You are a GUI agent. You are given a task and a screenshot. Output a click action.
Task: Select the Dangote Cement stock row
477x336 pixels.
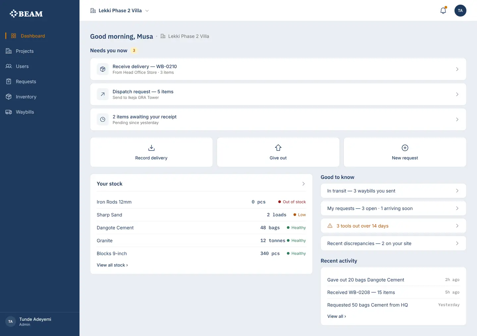coord(201,228)
